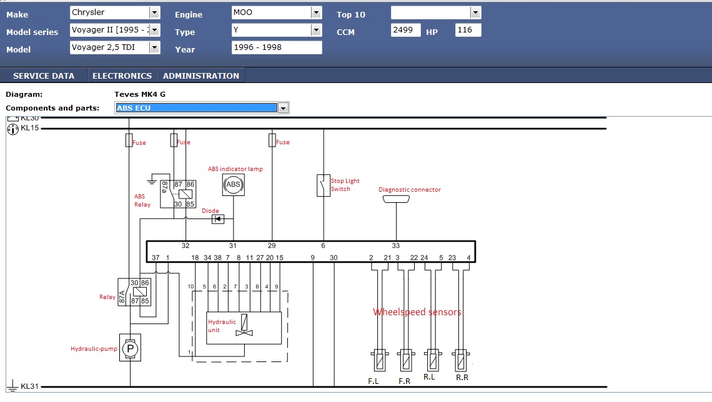Click the F.L wheel speed sensor symbol
Screen dimensions: 712x402
(x=380, y=360)
